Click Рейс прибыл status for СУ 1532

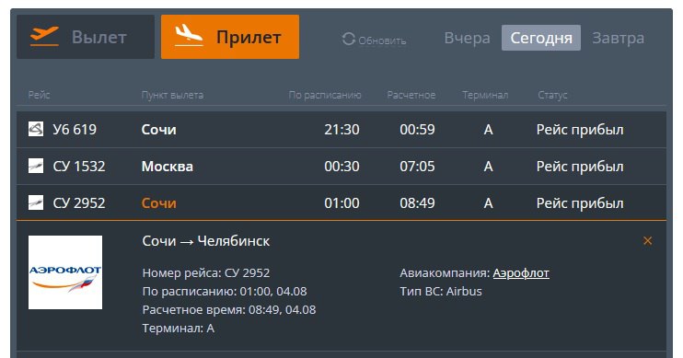(x=580, y=167)
